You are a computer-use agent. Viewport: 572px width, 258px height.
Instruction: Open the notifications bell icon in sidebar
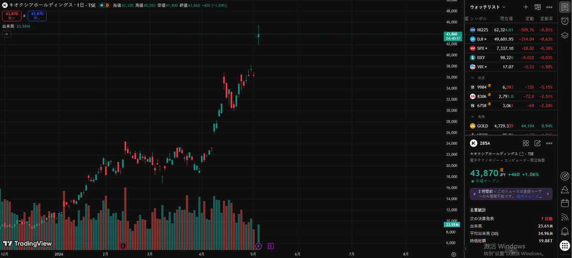[x=564, y=231]
